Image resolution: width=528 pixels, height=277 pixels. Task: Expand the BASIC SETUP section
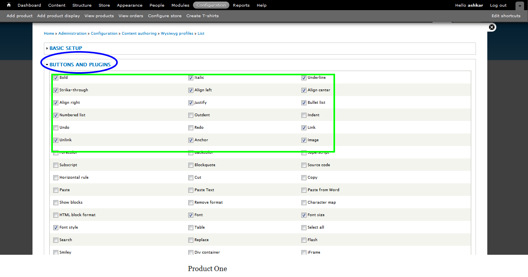[x=65, y=48]
